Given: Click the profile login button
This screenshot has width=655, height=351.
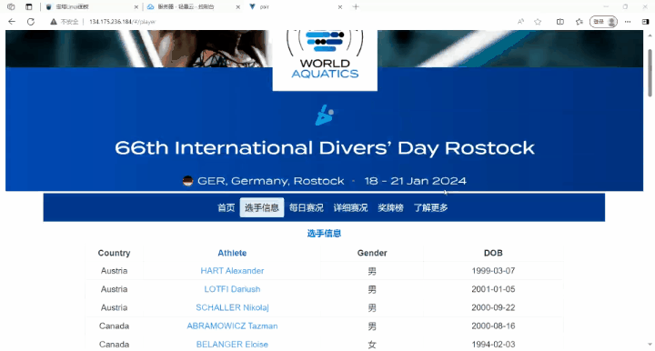Looking at the screenshot, I should [x=603, y=22].
